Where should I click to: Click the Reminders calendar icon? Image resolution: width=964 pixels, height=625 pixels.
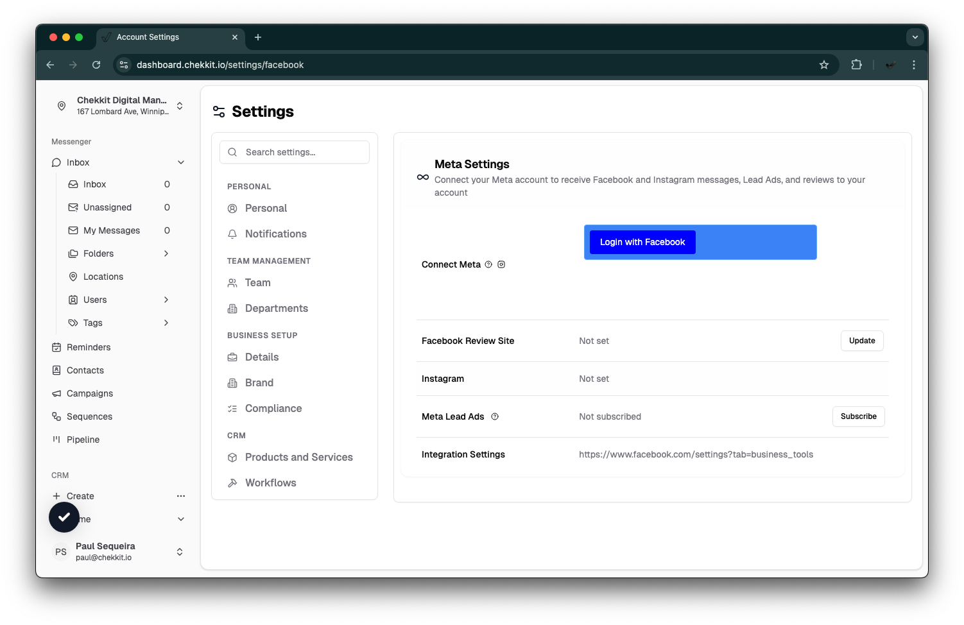[56, 347]
